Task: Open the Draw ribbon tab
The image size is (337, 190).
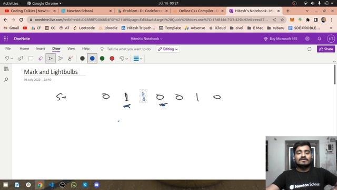Action: (56, 49)
